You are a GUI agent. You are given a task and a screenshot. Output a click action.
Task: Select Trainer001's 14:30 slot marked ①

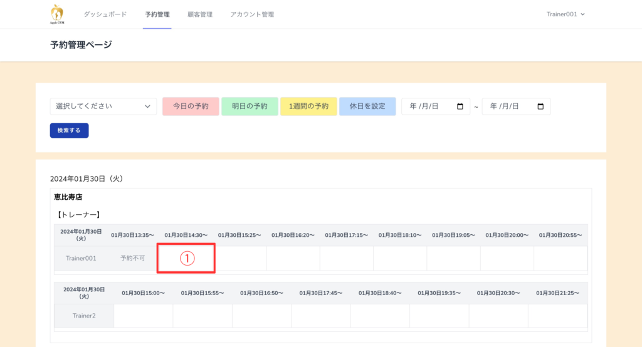point(186,259)
